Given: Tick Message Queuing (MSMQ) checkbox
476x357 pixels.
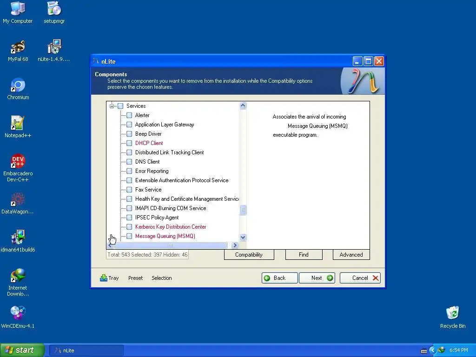Looking at the screenshot, I should tap(129, 236).
